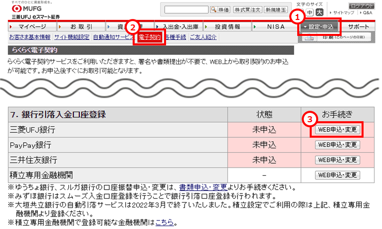Click the stock search input field
The height and width of the screenshot is (229, 382).
tap(187, 10)
